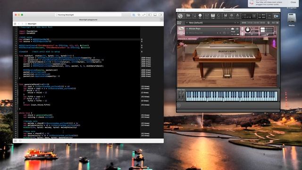Open the Kontakt Options gear
Screen dimensions: 302x170
[232, 16]
